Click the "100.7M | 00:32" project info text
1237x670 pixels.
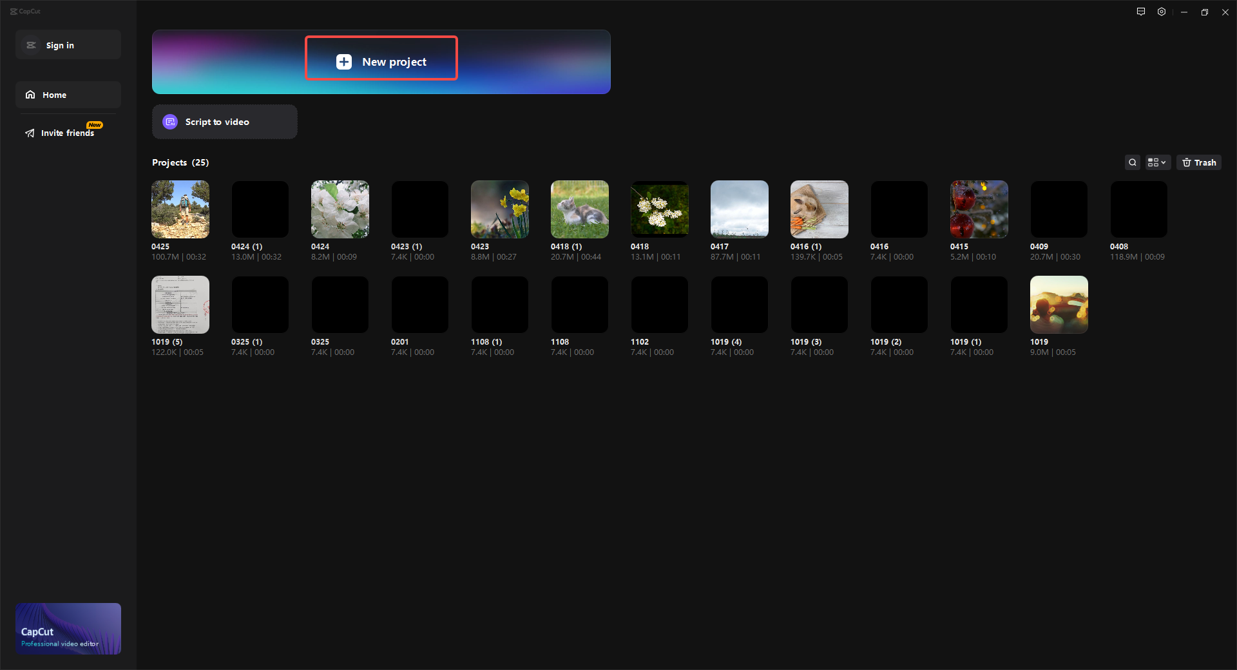(x=179, y=257)
